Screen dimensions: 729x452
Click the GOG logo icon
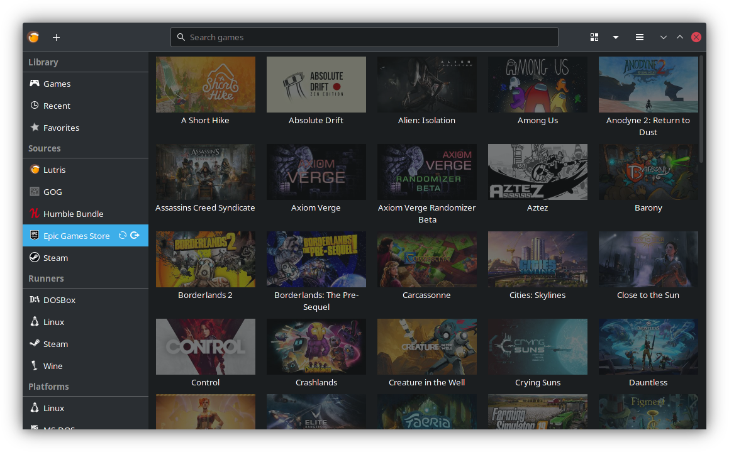35,191
